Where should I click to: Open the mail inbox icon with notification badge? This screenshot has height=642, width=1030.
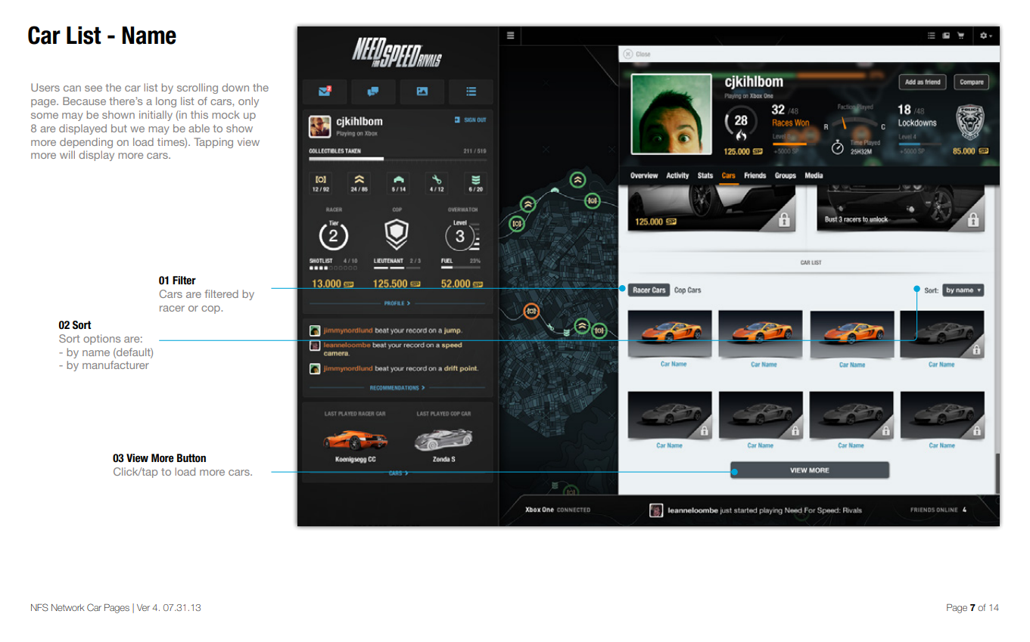[x=325, y=91]
